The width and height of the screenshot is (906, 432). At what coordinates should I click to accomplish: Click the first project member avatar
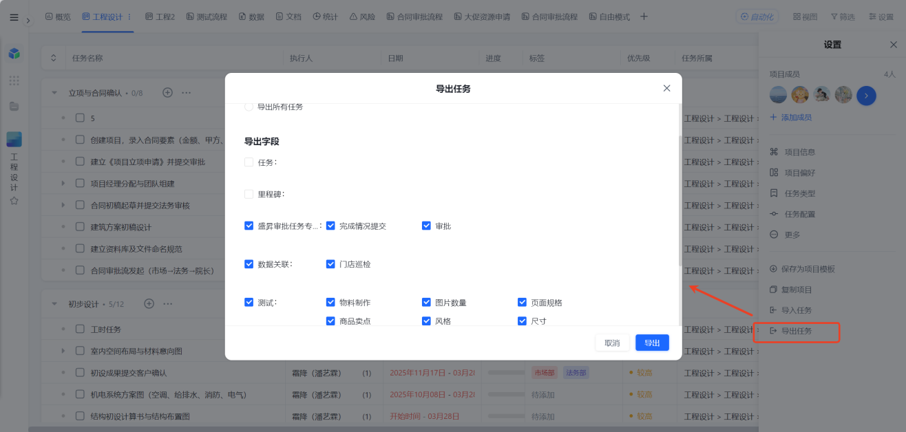779,95
